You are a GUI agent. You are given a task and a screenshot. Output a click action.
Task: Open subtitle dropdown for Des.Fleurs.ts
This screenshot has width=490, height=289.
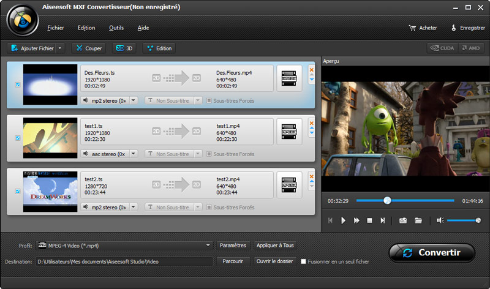198,100
